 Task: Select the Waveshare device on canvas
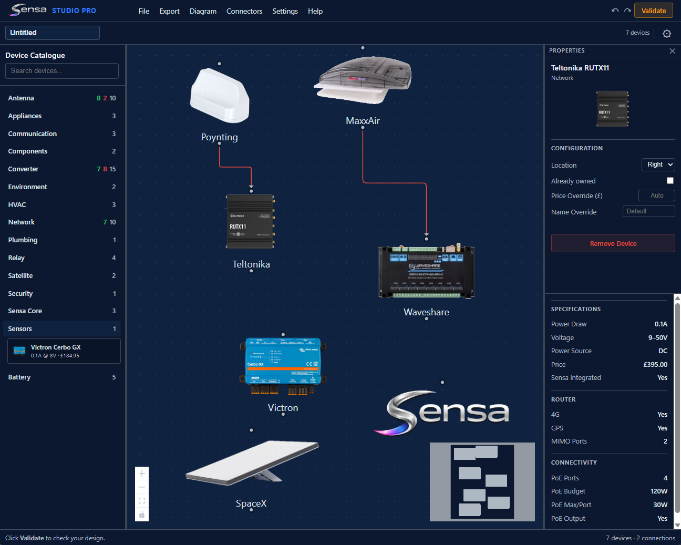point(426,272)
